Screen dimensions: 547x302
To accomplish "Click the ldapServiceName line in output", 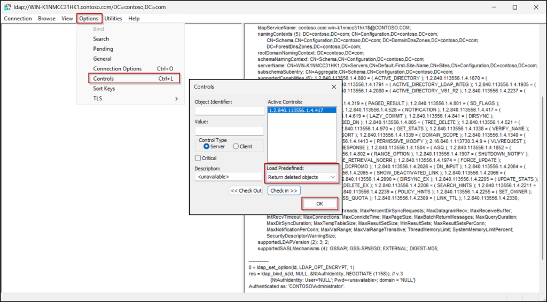I will click(x=334, y=28).
